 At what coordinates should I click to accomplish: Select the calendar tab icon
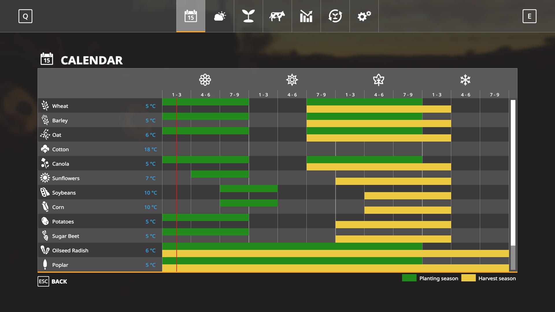[191, 16]
